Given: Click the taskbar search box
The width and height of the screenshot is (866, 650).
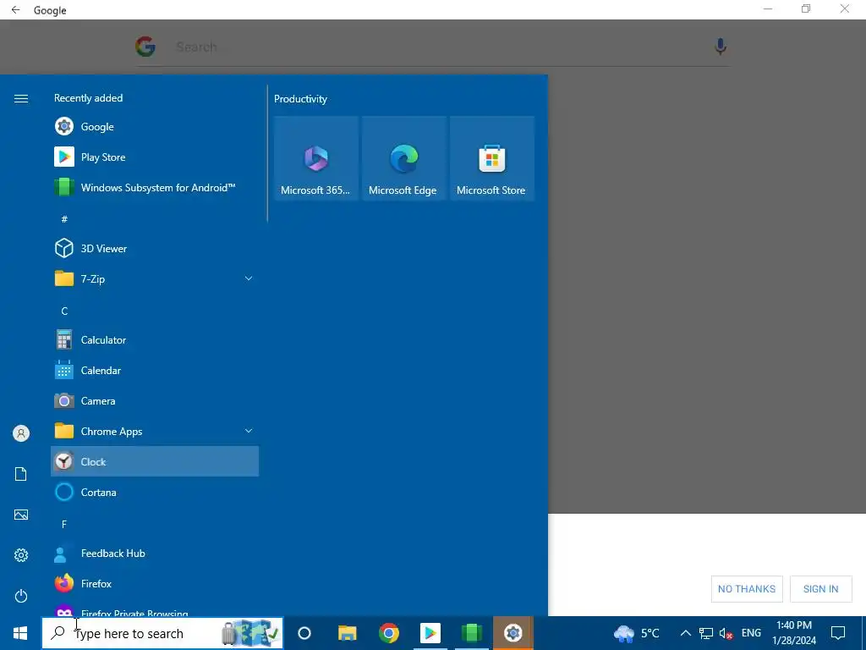Looking at the screenshot, I should click(x=162, y=633).
